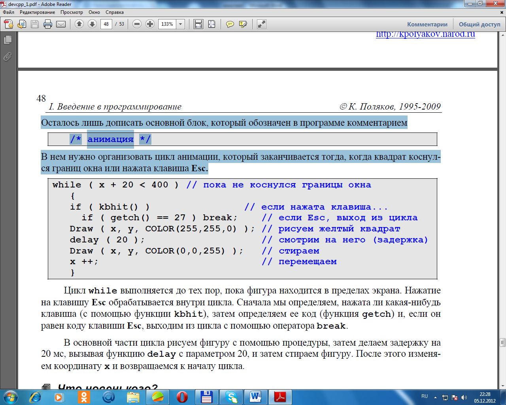Click the scrollbar down arrow
Screen dimensions: 506x405
point(503,386)
